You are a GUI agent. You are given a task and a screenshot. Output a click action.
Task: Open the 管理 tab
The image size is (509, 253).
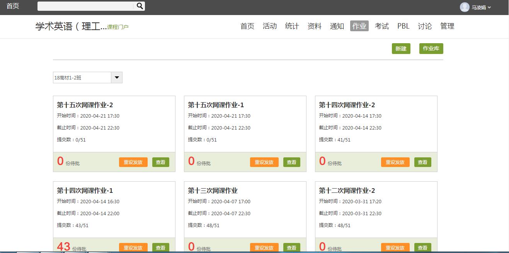click(x=447, y=26)
